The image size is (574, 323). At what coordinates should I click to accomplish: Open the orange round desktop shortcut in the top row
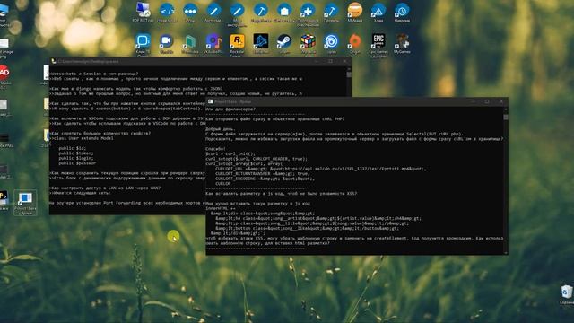pyautogui.click(x=355, y=10)
